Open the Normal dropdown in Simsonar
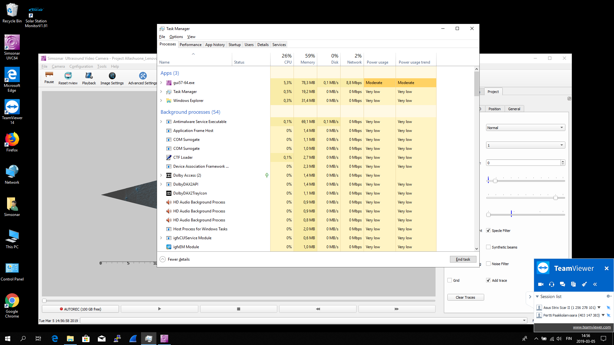This screenshot has height=345, width=614. click(525, 128)
